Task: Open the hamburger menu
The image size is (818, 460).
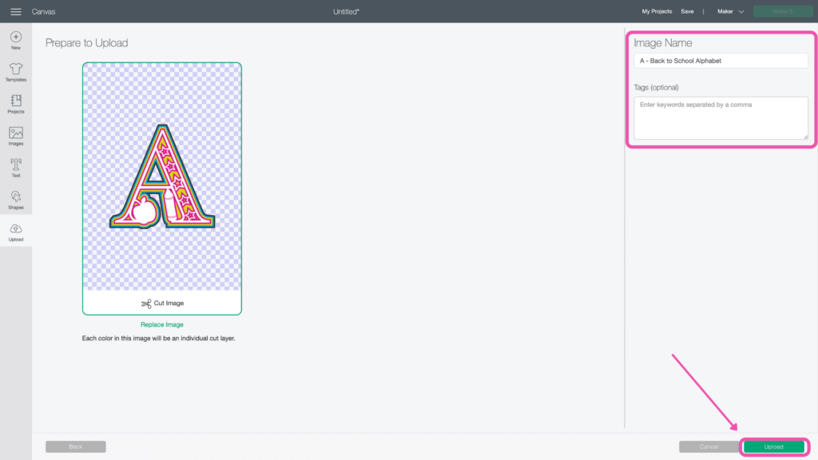Action: pyautogui.click(x=16, y=11)
